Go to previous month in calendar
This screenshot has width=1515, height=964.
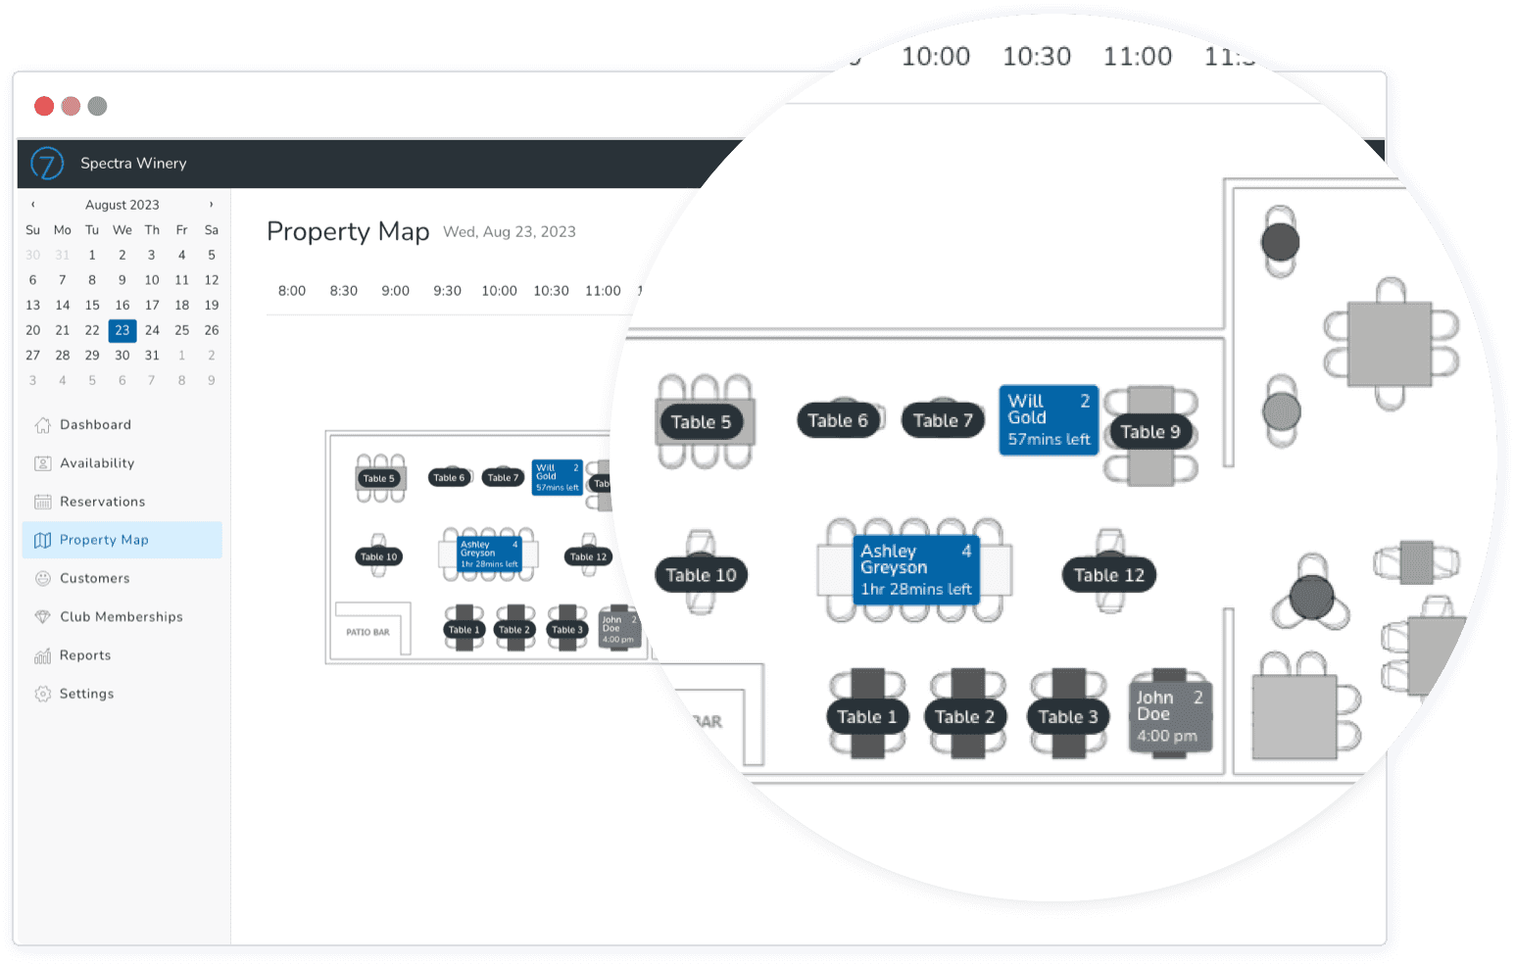[33, 205]
